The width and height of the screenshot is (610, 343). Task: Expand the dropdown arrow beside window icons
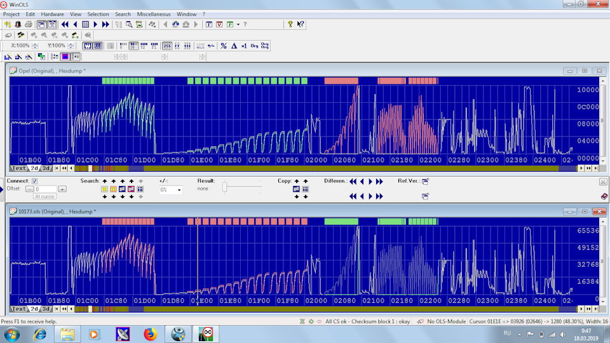point(238,24)
